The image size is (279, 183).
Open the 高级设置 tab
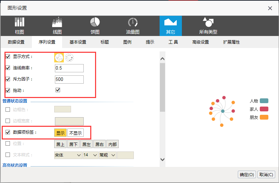pyautogui.click(x=200, y=42)
